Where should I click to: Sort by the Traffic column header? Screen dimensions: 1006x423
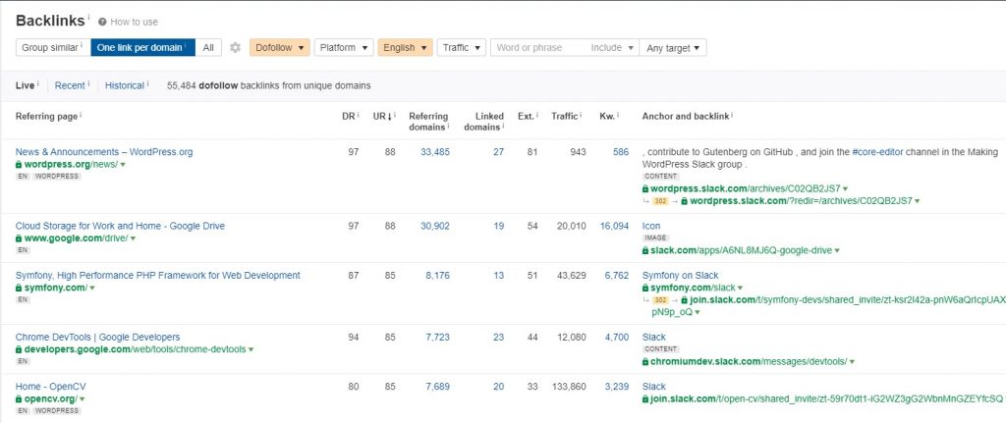(x=565, y=116)
